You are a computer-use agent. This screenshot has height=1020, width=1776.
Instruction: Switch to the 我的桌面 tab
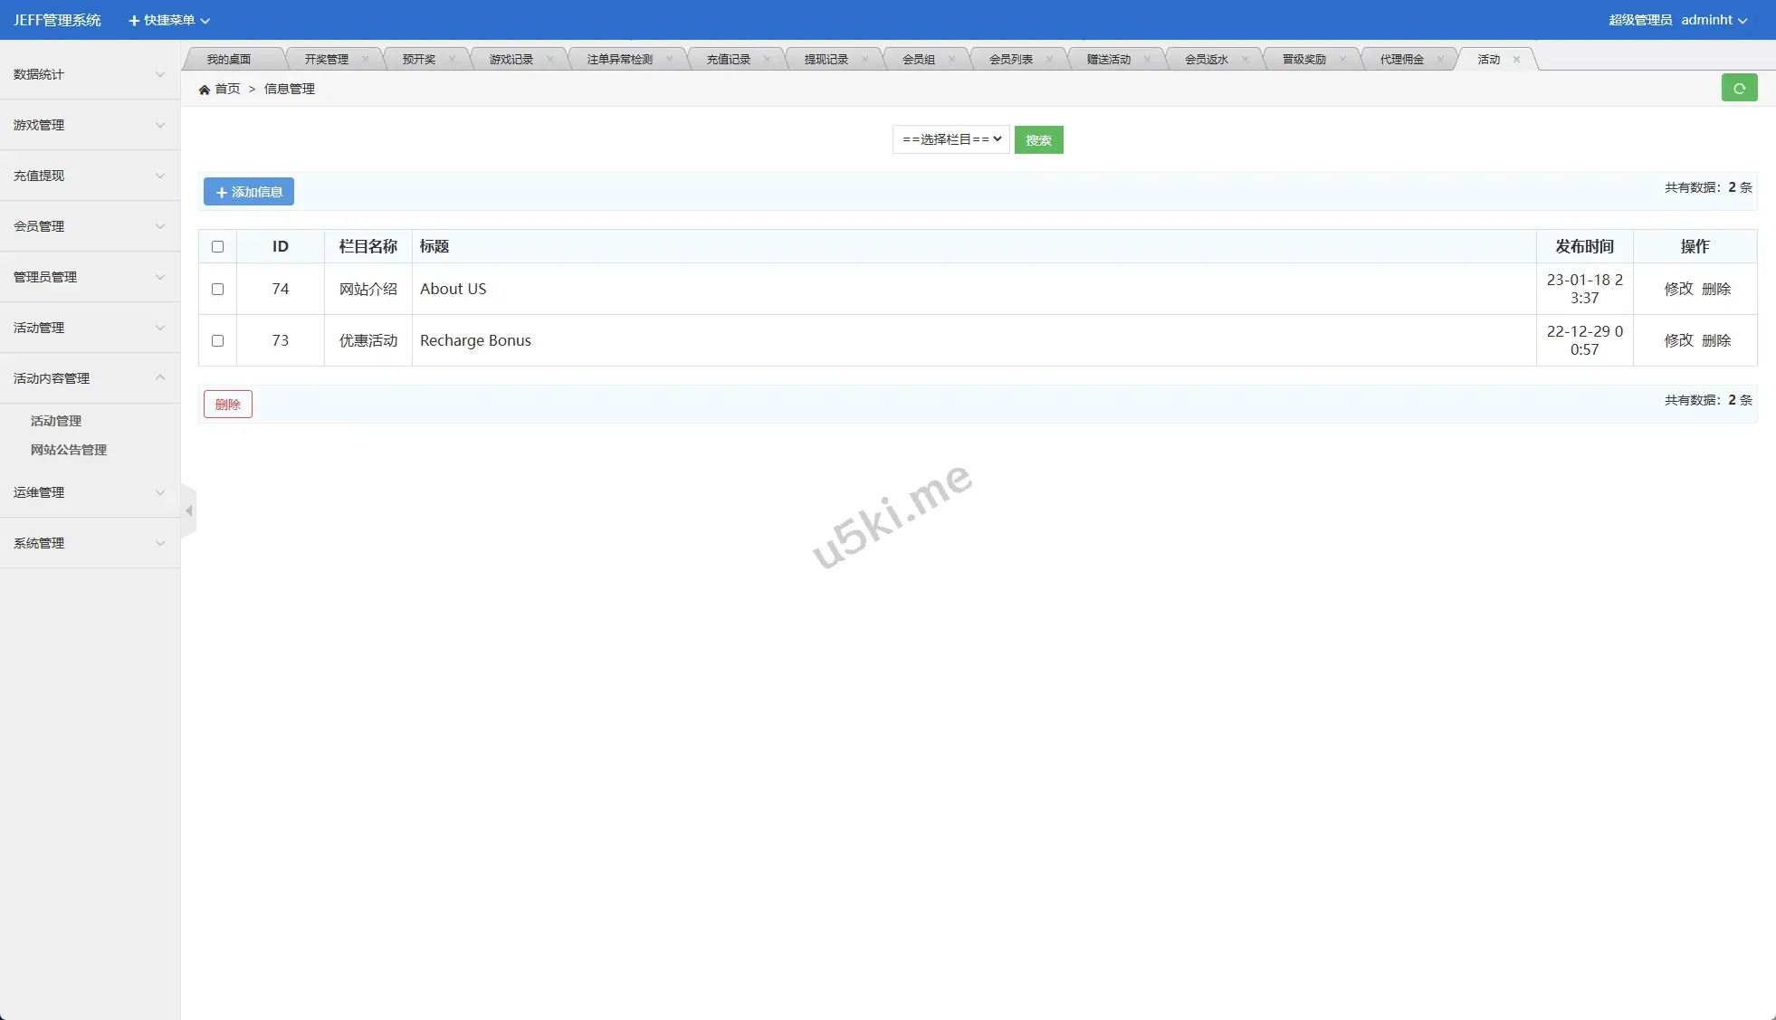point(228,60)
